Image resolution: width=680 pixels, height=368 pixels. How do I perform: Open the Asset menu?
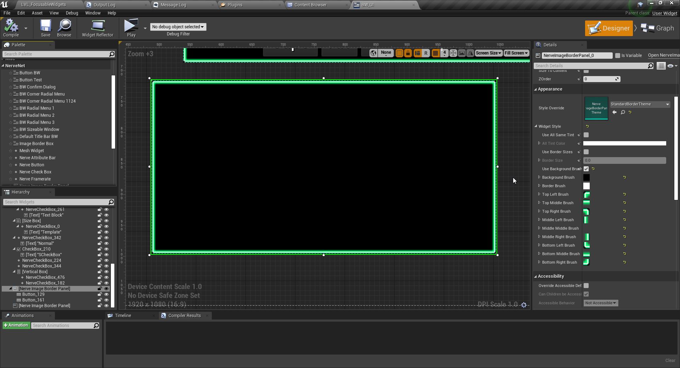tap(37, 13)
